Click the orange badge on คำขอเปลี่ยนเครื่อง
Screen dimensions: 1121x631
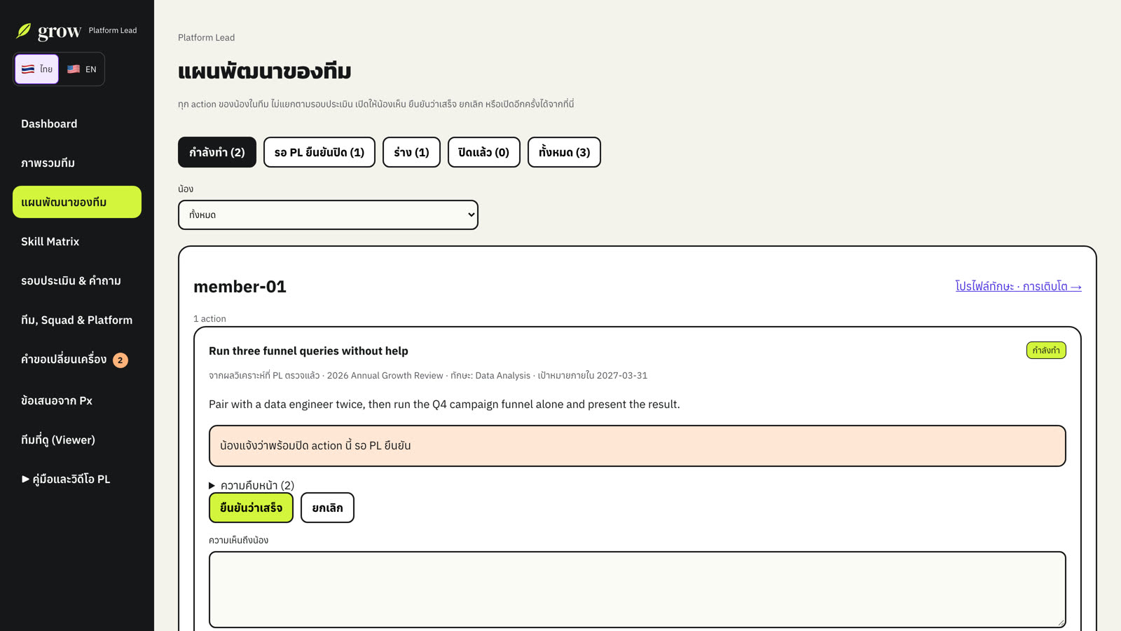coord(121,360)
